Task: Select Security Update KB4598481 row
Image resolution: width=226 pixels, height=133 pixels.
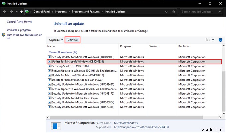Action: [134, 84]
